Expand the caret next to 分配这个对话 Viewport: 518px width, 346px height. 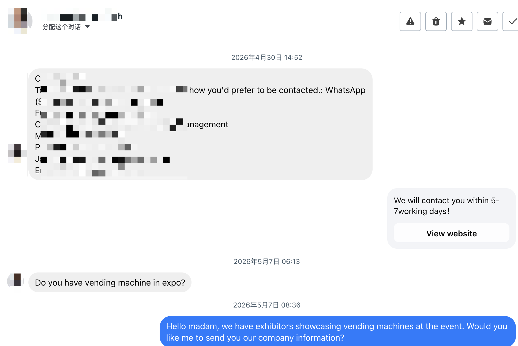(x=87, y=26)
